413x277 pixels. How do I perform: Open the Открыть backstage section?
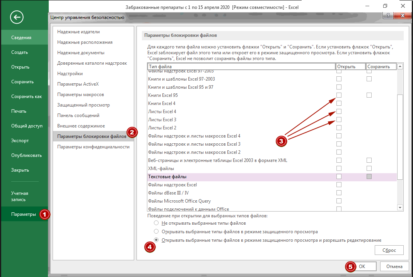[24, 67]
